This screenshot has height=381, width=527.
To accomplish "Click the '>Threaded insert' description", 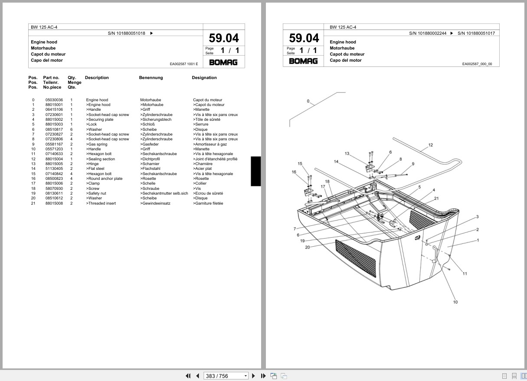I will [101, 203].
